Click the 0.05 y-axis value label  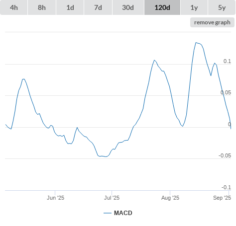click(226, 92)
